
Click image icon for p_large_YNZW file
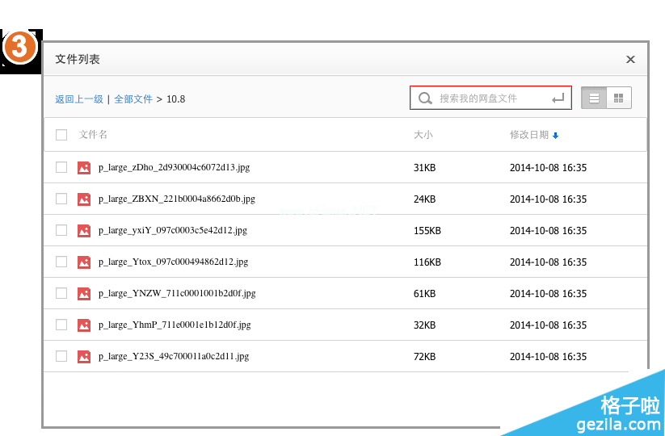click(x=84, y=293)
